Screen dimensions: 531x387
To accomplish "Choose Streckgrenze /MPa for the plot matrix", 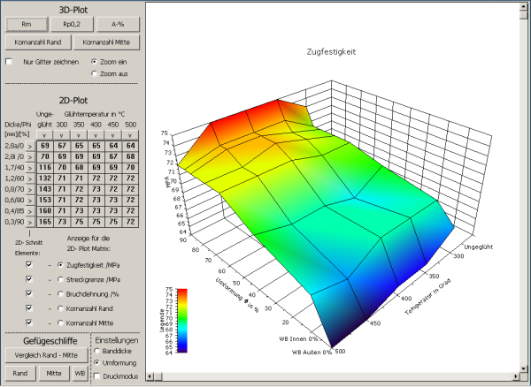I will click(59, 280).
